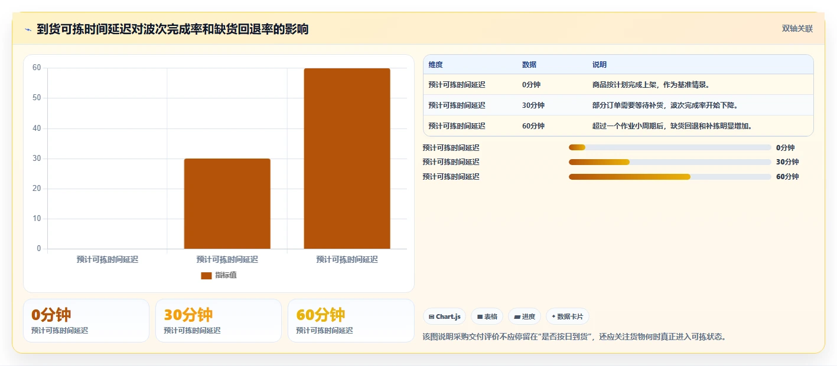837x366 pixels.
Task: Click the 维度 table column header
Action: [x=436, y=65]
